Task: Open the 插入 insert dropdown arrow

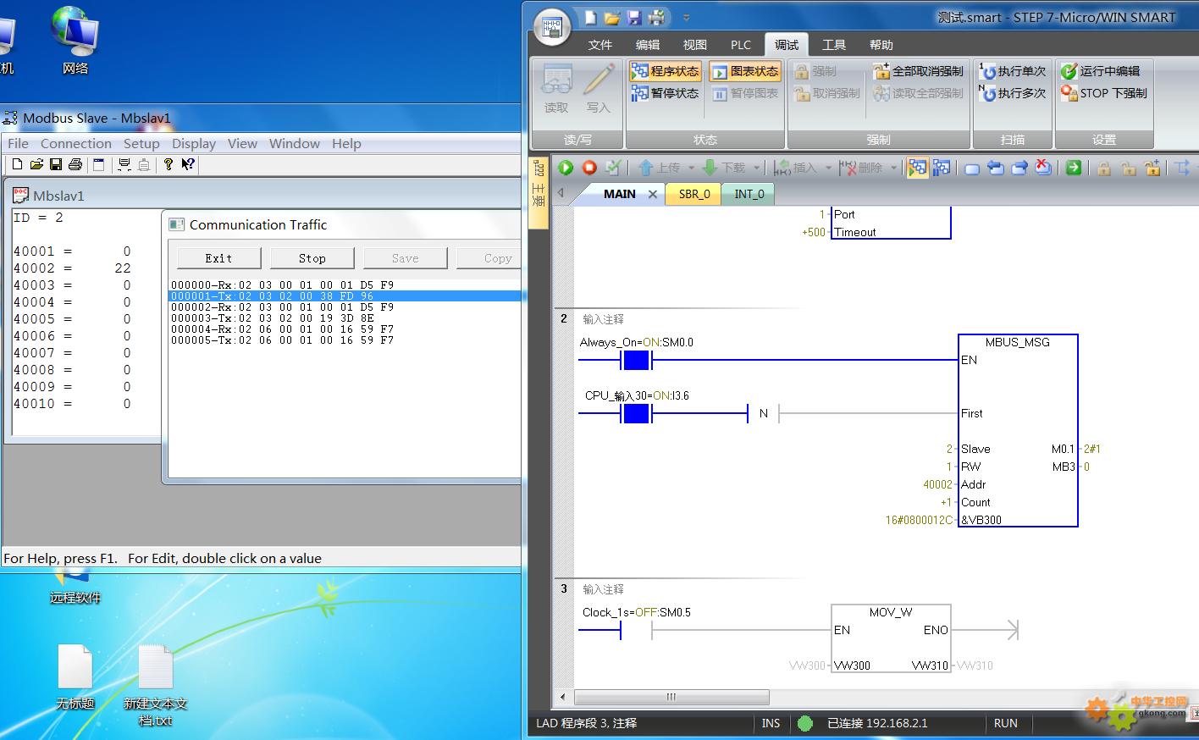Action: [827, 168]
